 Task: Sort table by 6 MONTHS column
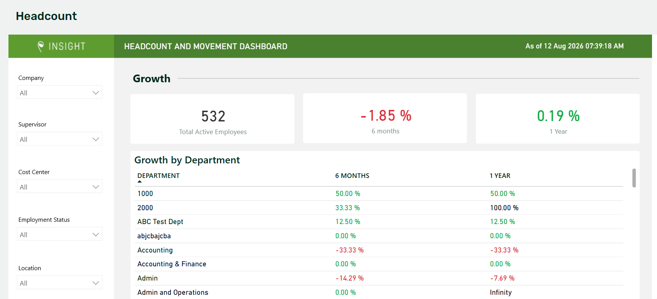tap(352, 176)
